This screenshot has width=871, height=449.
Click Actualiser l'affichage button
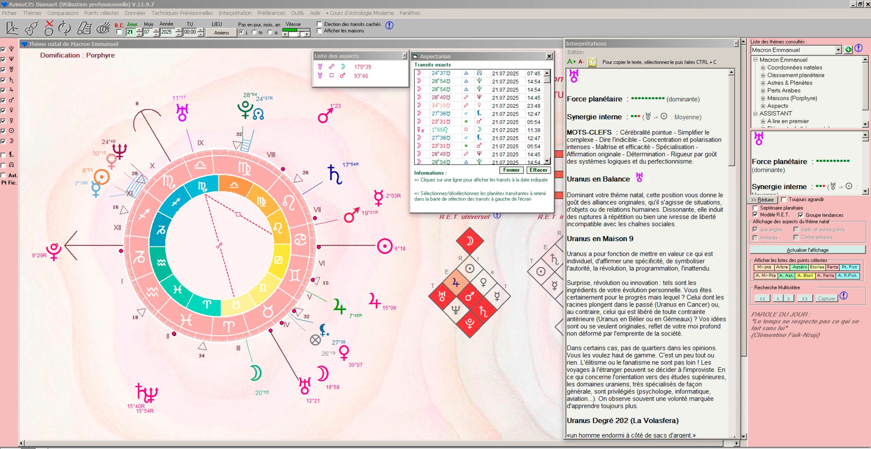click(807, 250)
